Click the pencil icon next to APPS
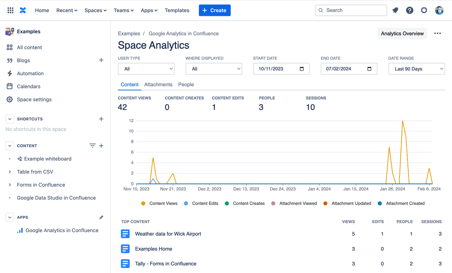The image size is (452, 273). [x=101, y=217]
